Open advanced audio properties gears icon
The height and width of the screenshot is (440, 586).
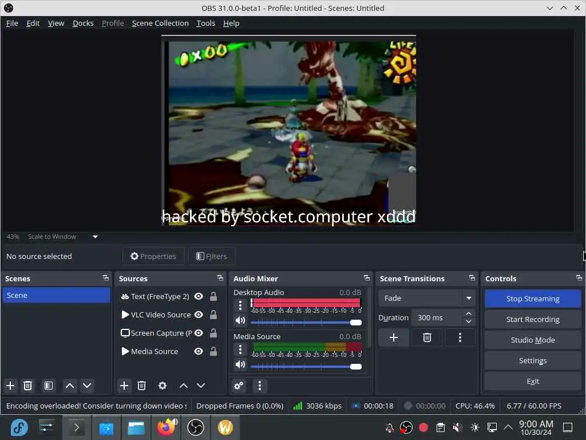click(x=239, y=386)
